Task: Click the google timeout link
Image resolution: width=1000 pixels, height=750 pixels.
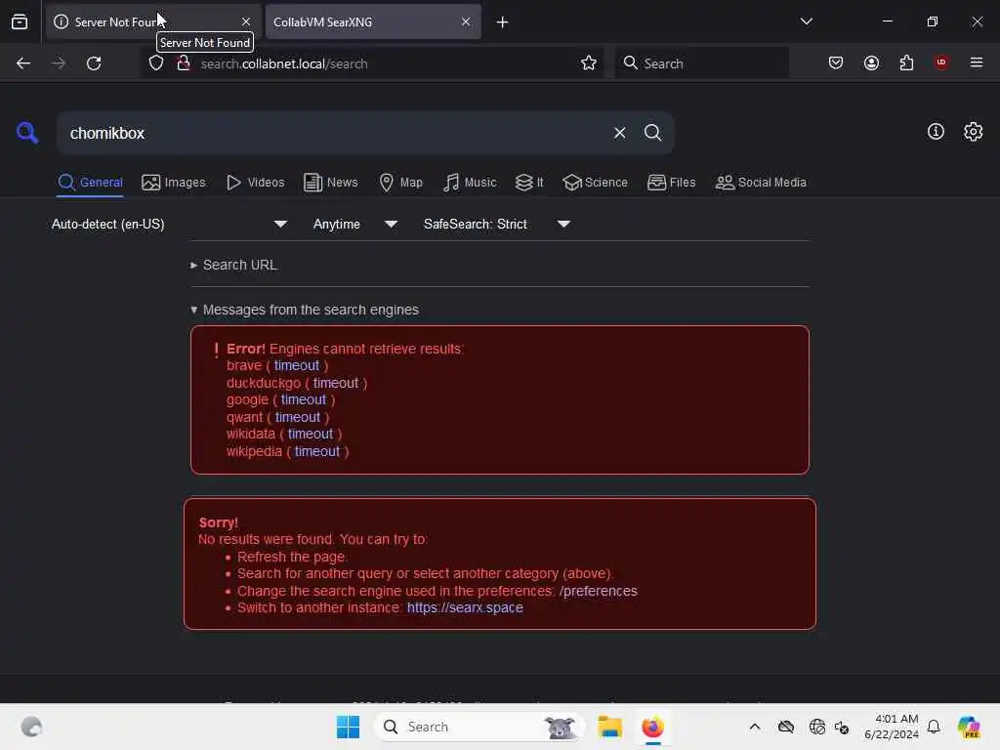Action: click(x=304, y=399)
